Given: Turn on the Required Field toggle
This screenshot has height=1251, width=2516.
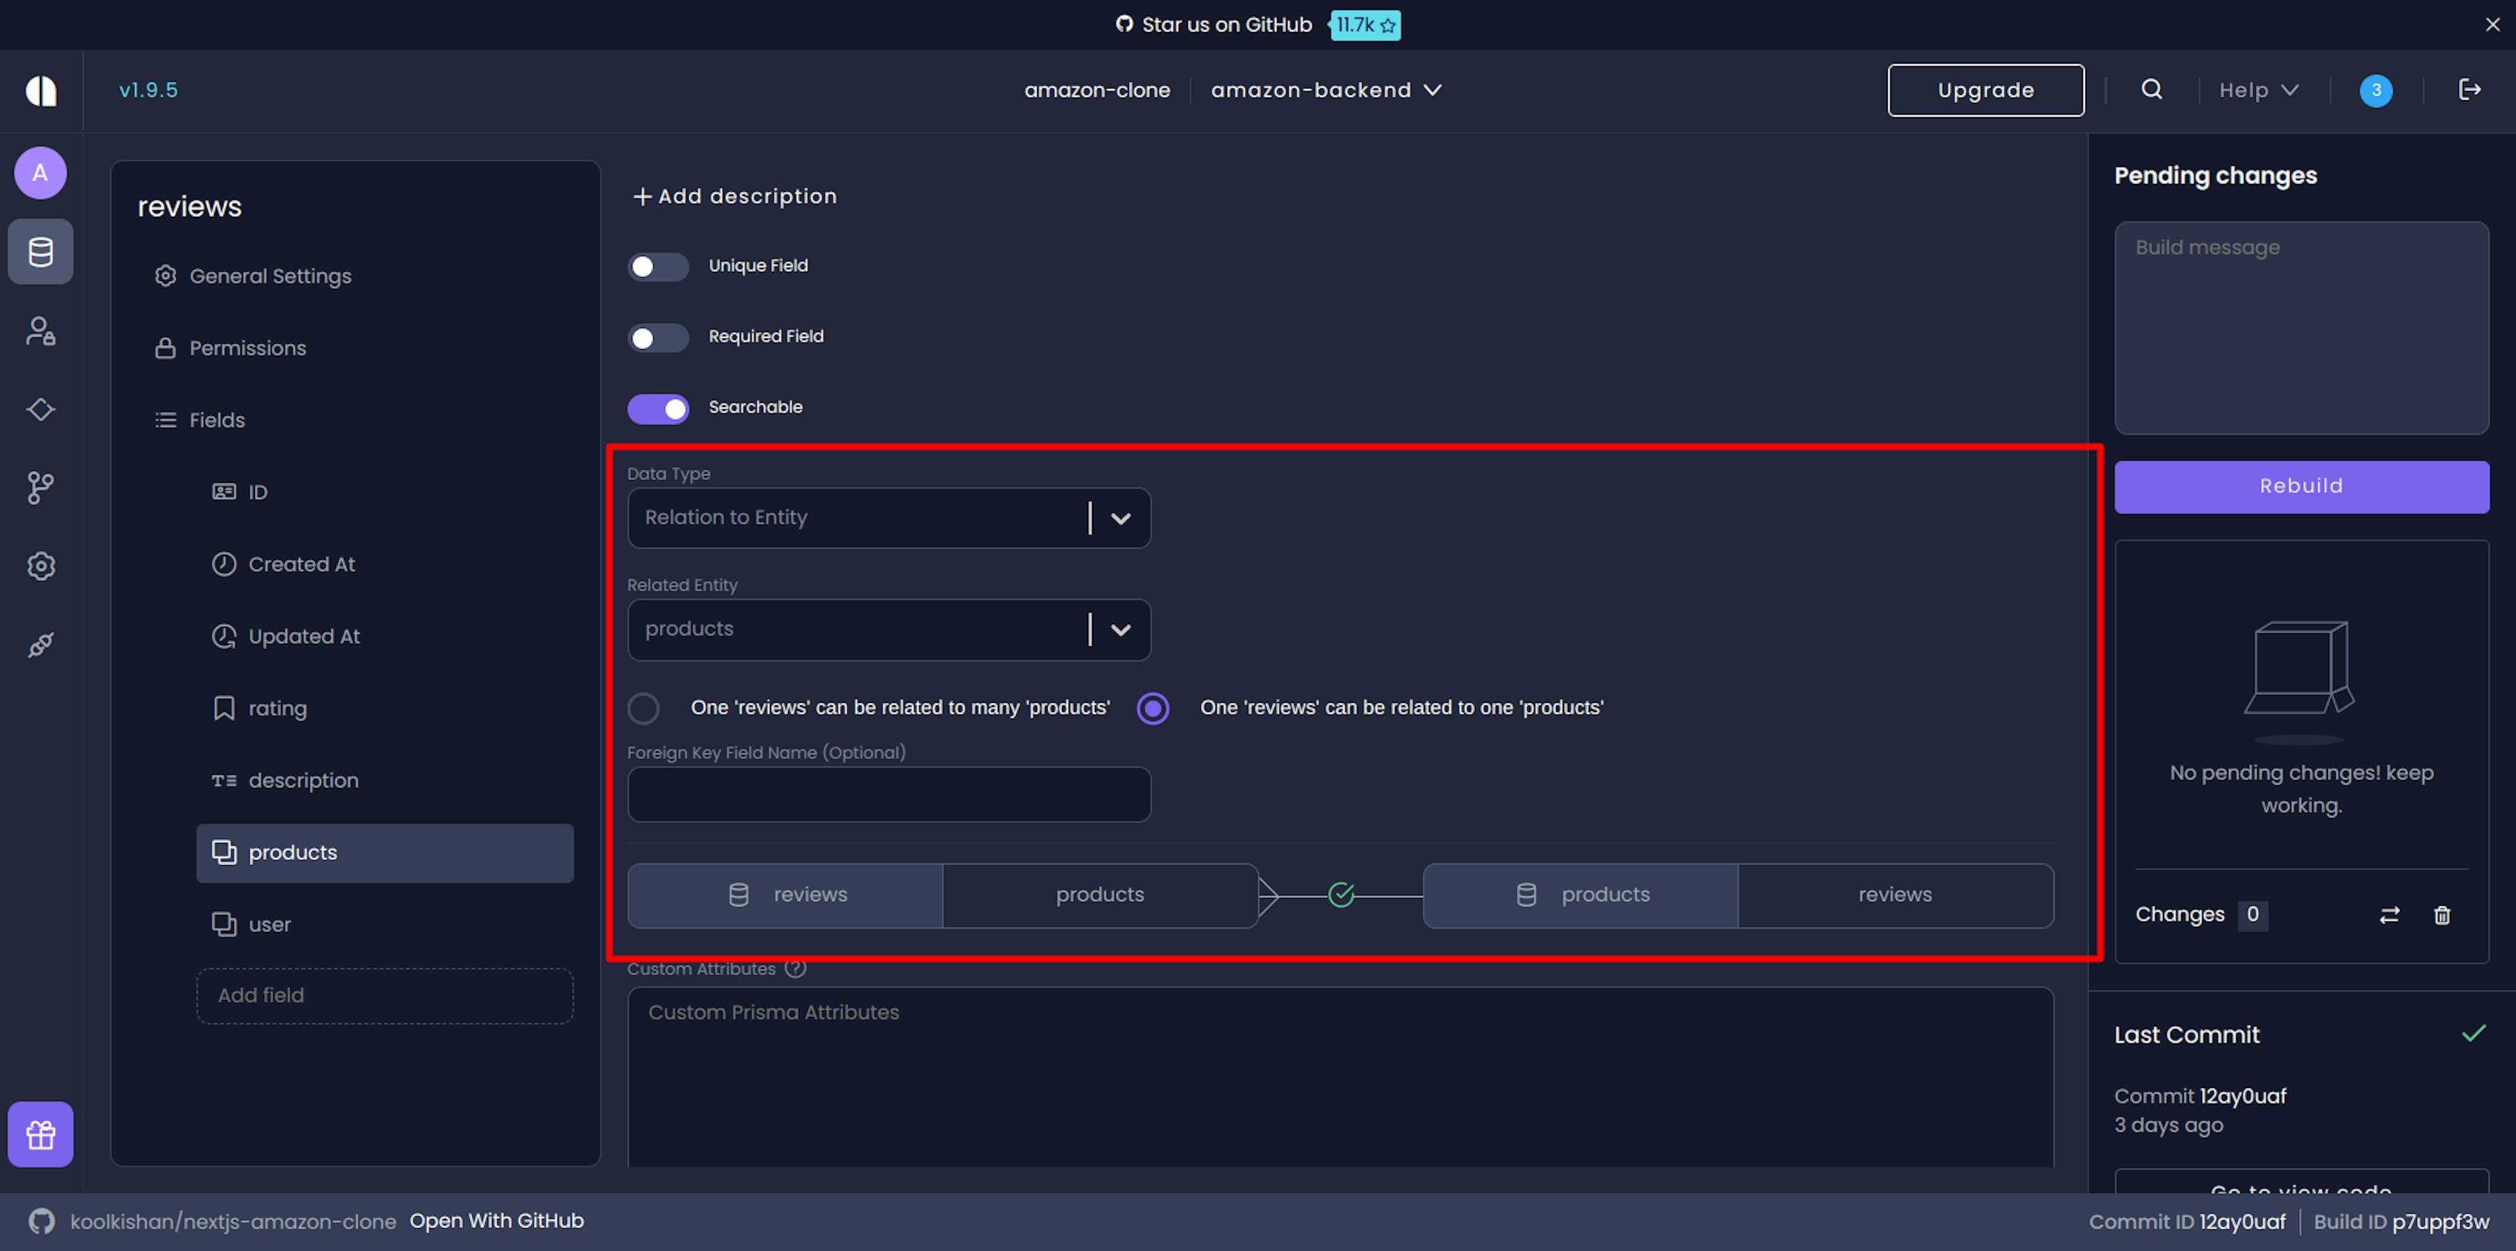Looking at the screenshot, I should (657, 338).
